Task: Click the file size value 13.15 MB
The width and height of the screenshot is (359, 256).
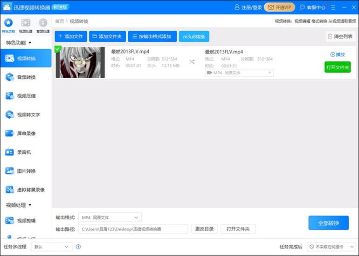Action: coord(171,66)
